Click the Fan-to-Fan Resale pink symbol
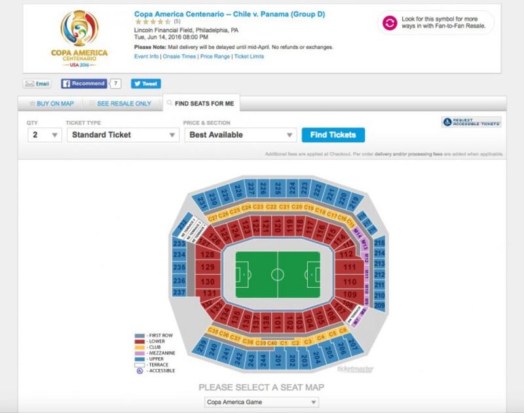The height and width of the screenshot is (413, 524). pyautogui.click(x=390, y=23)
